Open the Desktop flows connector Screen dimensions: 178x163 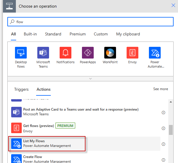21,53
